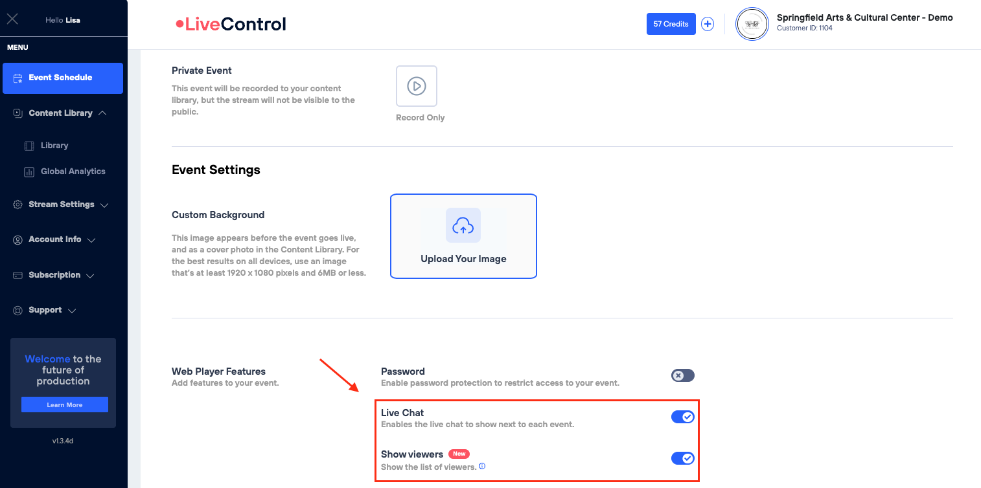This screenshot has height=488, width=981.
Task: Close the sidebar menu with X icon
Action: click(x=12, y=19)
